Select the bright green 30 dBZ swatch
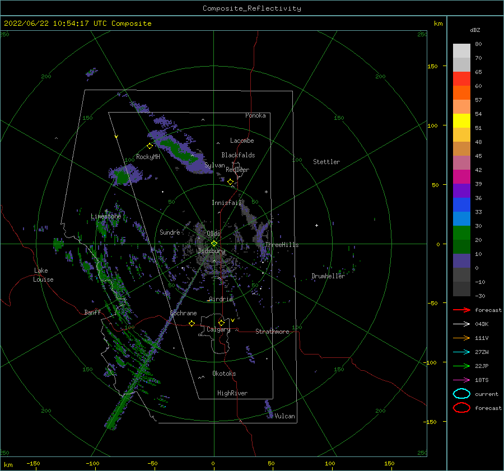This screenshot has width=504, height=471. (461, 233)
